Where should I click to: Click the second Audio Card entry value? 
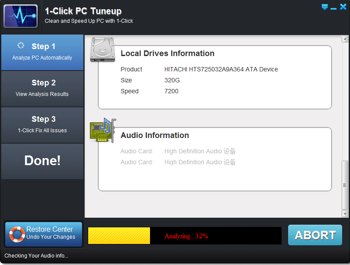point(200,162)
